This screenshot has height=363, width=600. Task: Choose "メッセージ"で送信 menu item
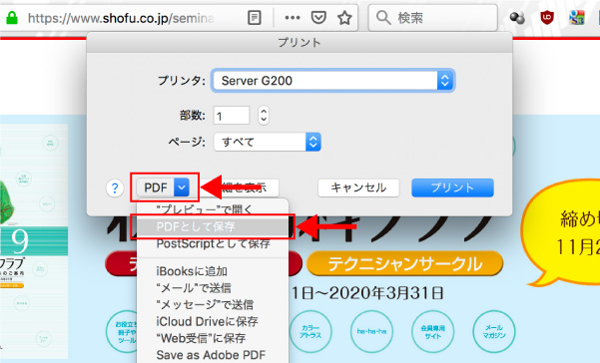point(213,304)
